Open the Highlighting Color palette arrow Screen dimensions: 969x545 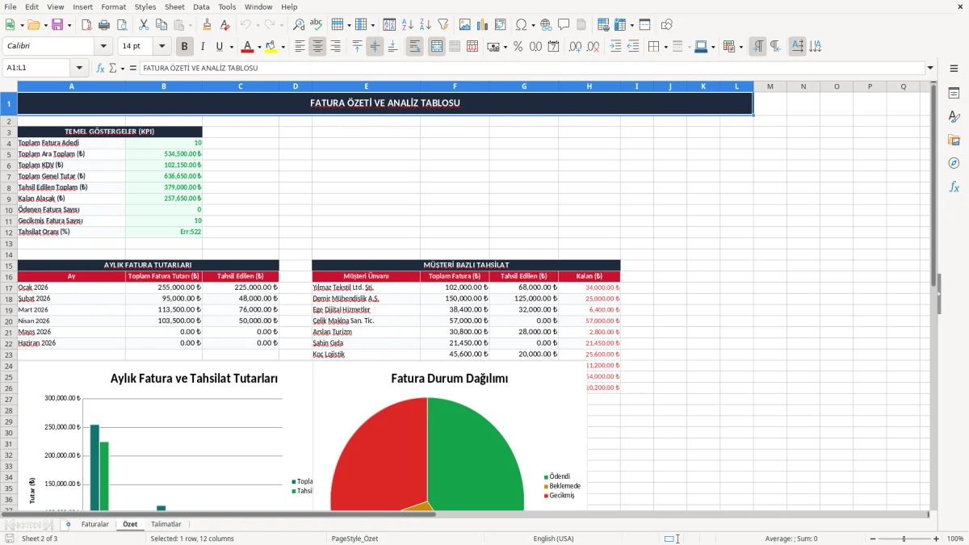point(283,47)
